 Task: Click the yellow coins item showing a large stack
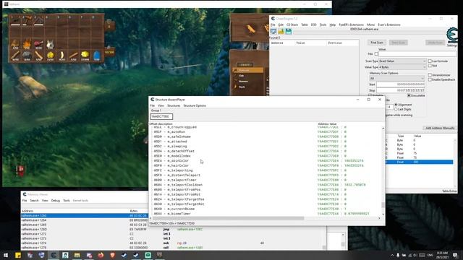85,56
